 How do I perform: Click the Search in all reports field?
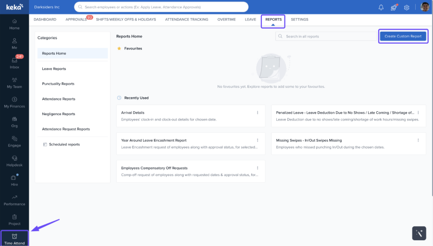(327, 36)
